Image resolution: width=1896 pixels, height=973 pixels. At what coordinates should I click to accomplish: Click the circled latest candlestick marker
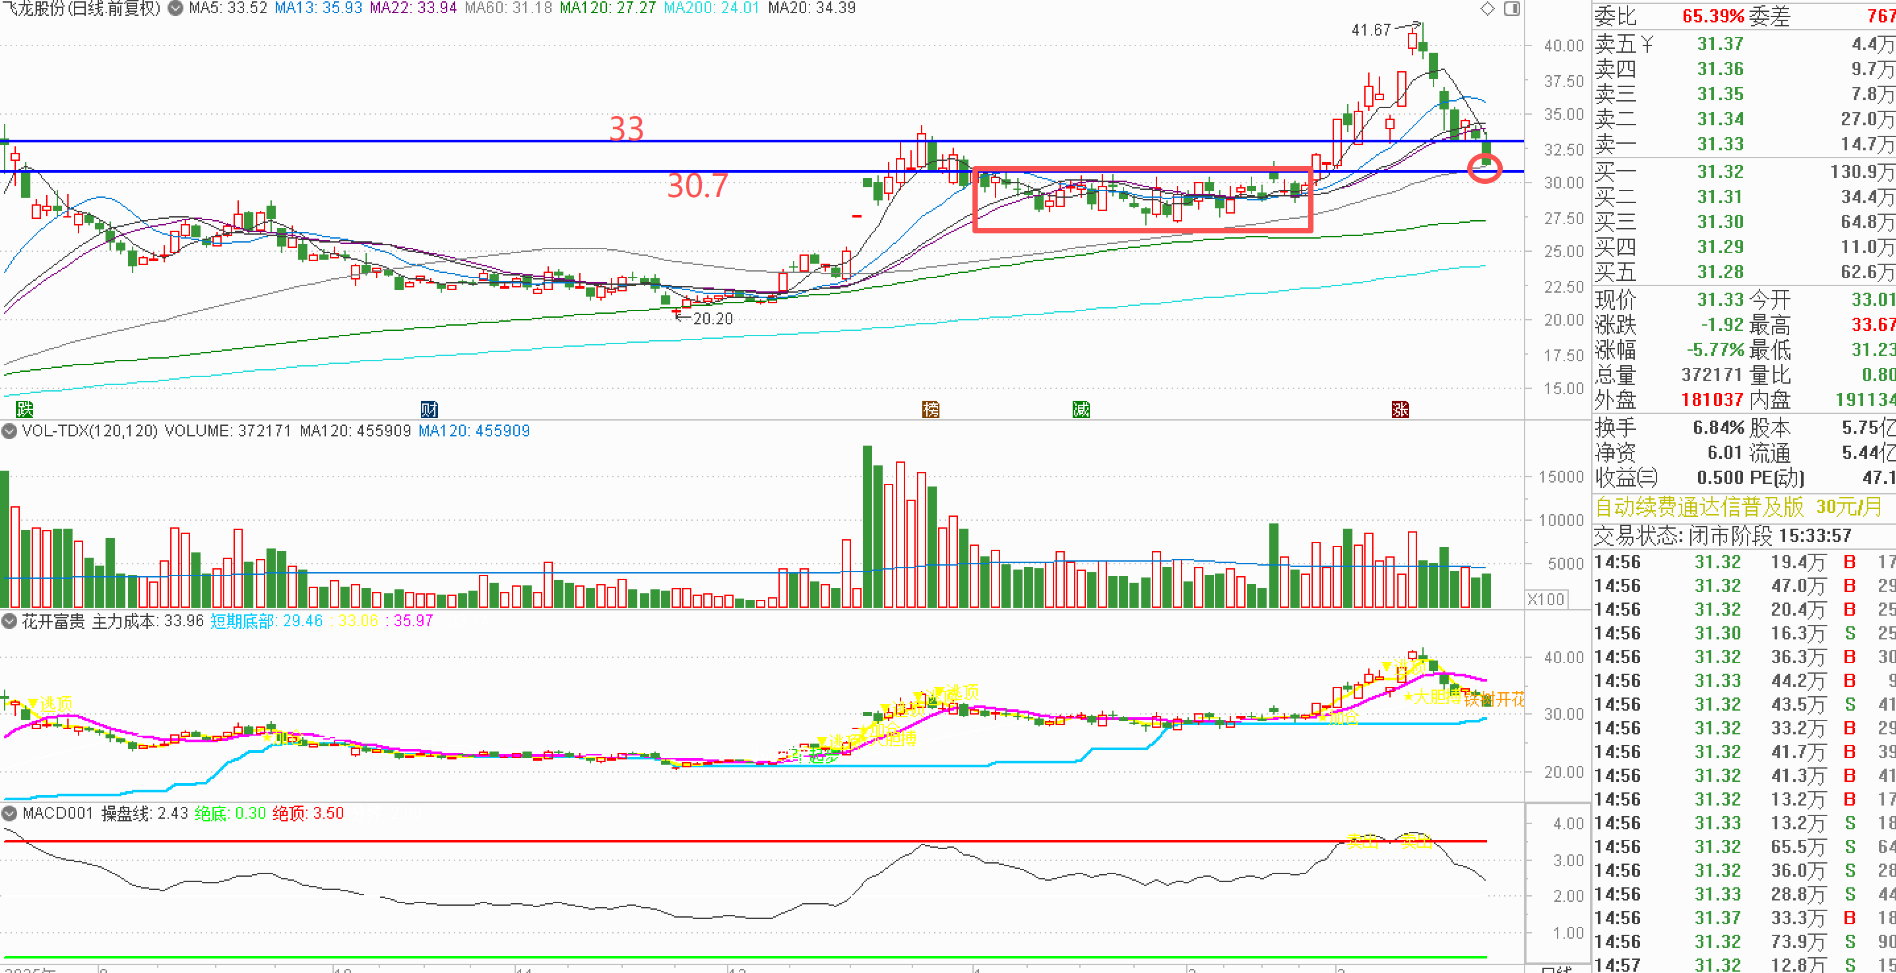coord(1484,168)
